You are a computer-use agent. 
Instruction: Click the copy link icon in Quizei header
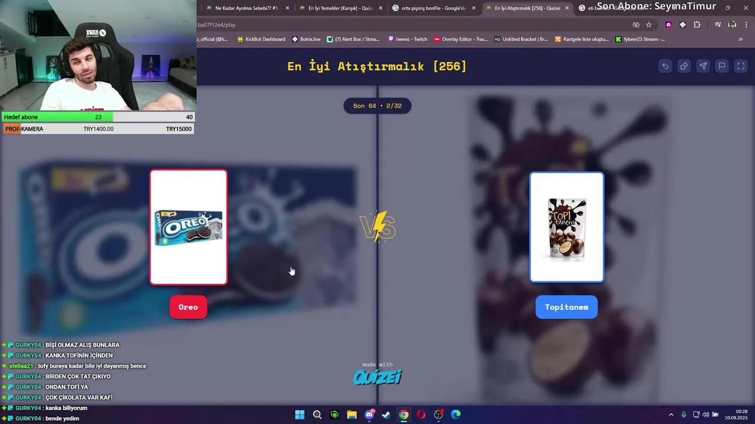pyautogui.click(x=684, y=66)
